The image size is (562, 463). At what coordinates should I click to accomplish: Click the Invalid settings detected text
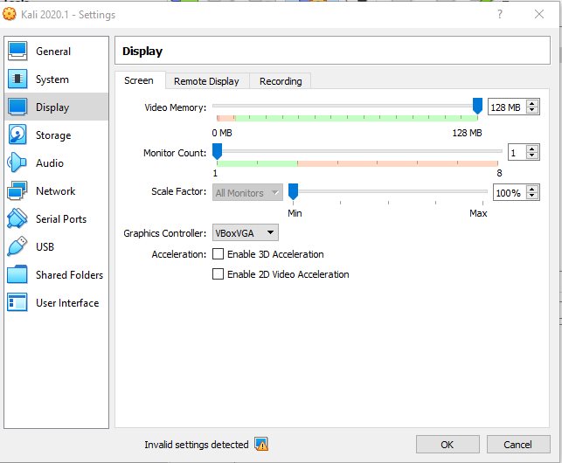[197, 445]
